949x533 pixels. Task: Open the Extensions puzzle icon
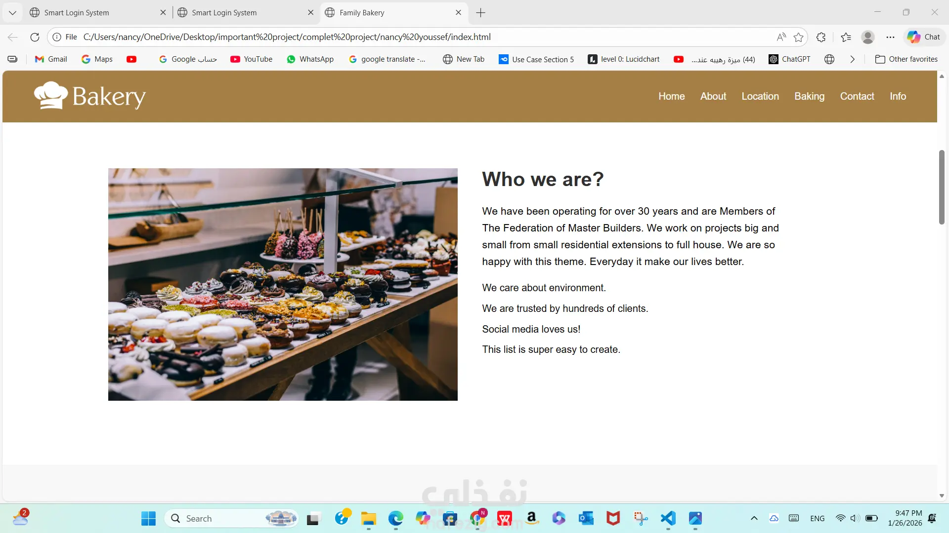[x=821, y=37]
